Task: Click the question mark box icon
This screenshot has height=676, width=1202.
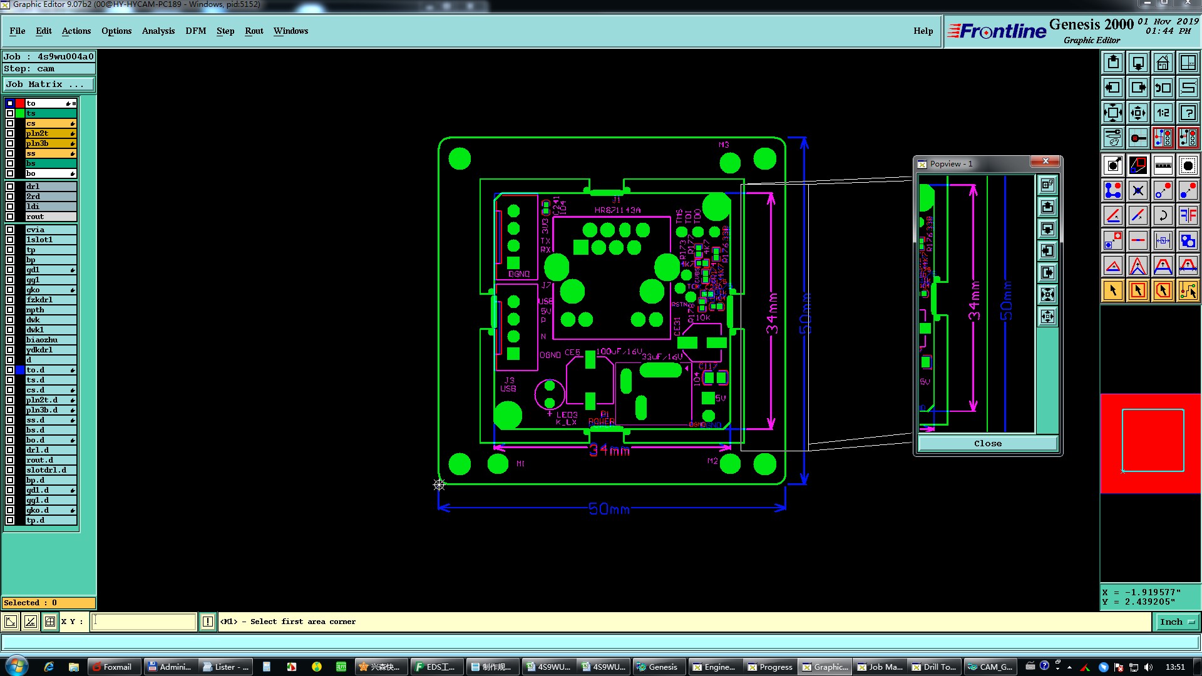Action: pyautogui.click(x=1188, y=113)
